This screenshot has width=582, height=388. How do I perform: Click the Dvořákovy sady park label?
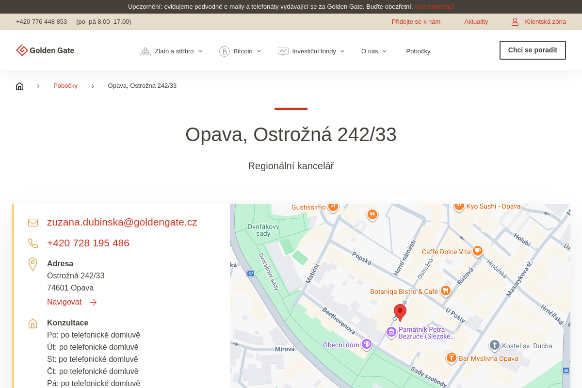tap(263, 230)
